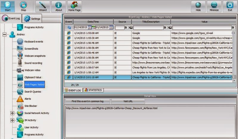This screenshot has width=238, height=139.
Task: Click IE icon of the 1:55:30 AM row
Action: [x=69, y=38]
